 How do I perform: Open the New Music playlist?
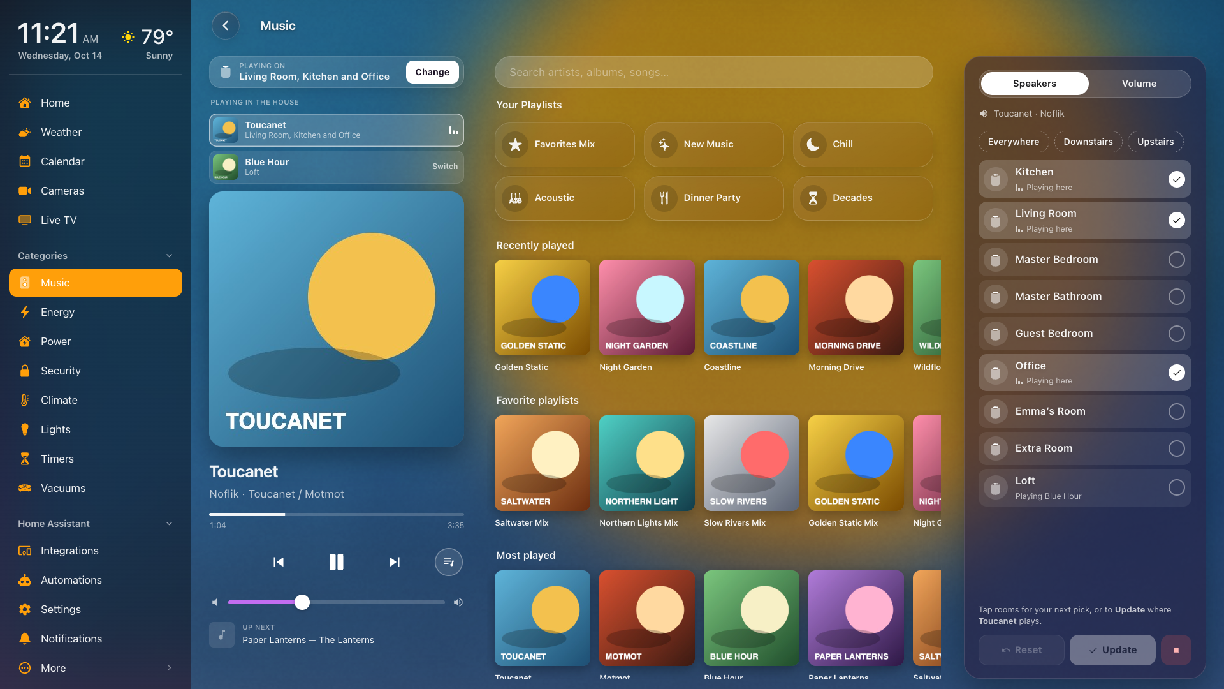713,145
